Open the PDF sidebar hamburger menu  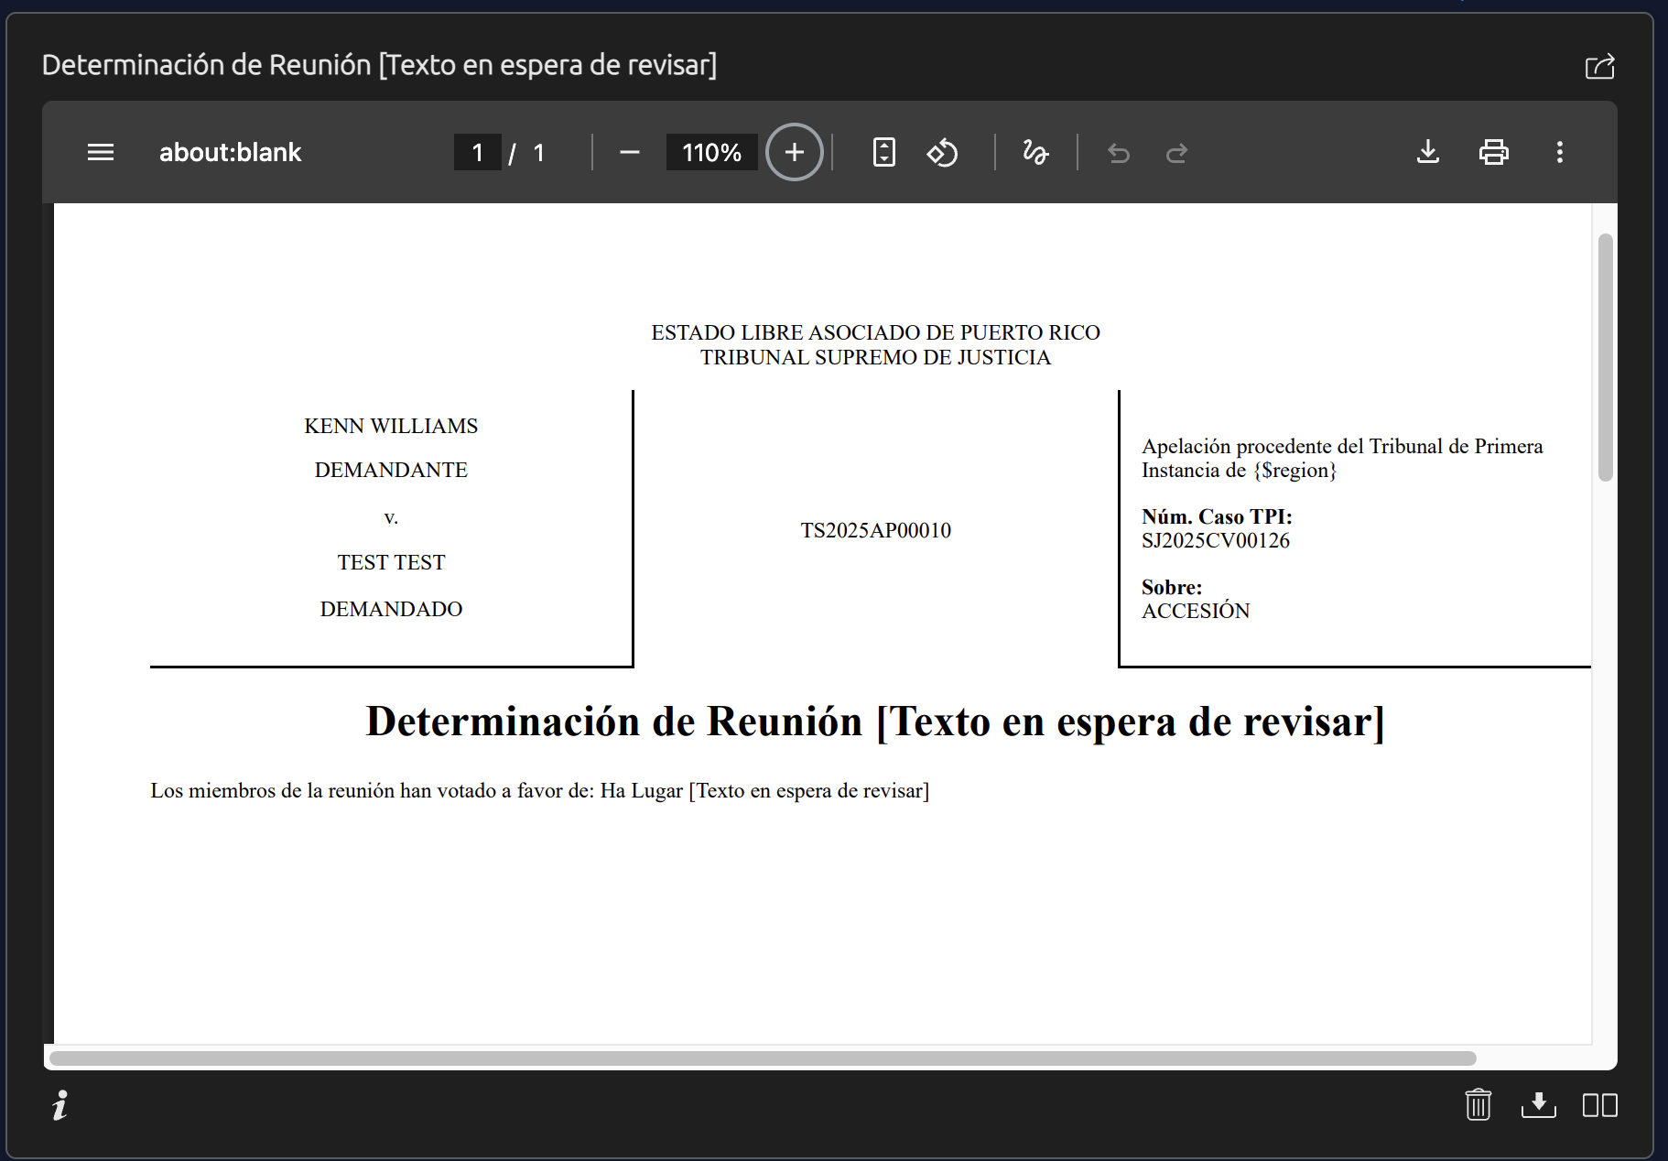pyautogui.click(x=101, y=152)
